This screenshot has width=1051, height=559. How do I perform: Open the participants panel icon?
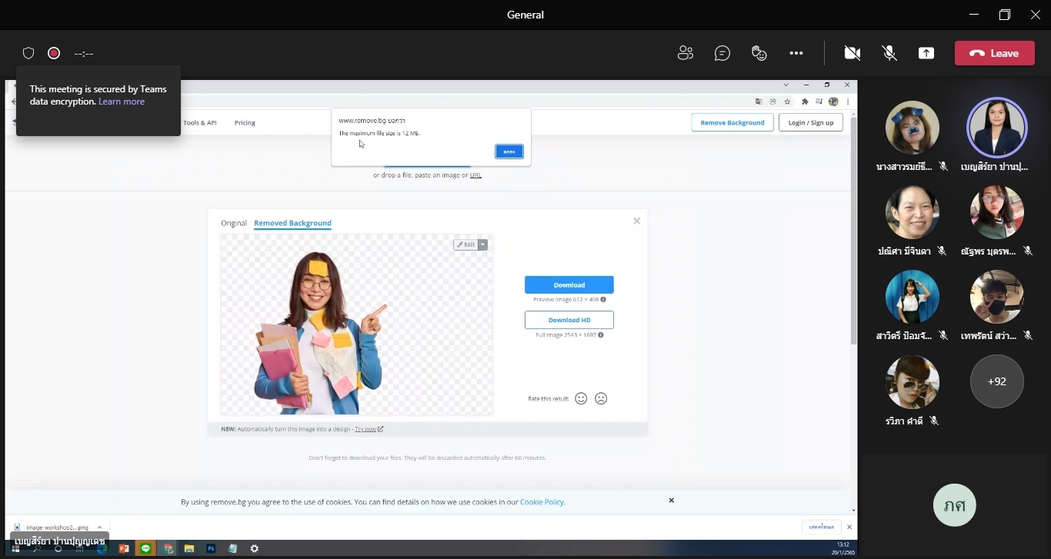tap(685, 53)
